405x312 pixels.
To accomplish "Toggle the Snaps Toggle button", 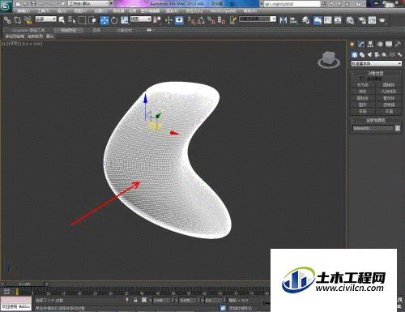I will coord(191,20).
